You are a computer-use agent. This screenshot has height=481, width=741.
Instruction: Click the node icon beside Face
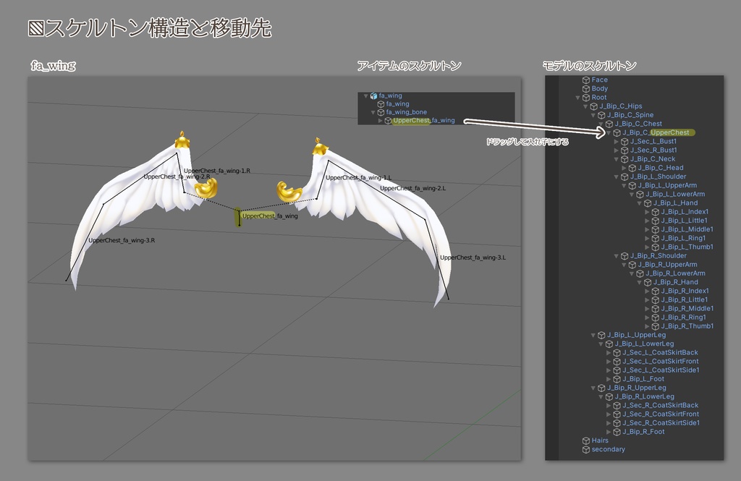click(x=586, y=80)
